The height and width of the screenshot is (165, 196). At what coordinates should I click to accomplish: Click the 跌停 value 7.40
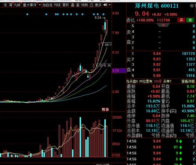(191, 116)
